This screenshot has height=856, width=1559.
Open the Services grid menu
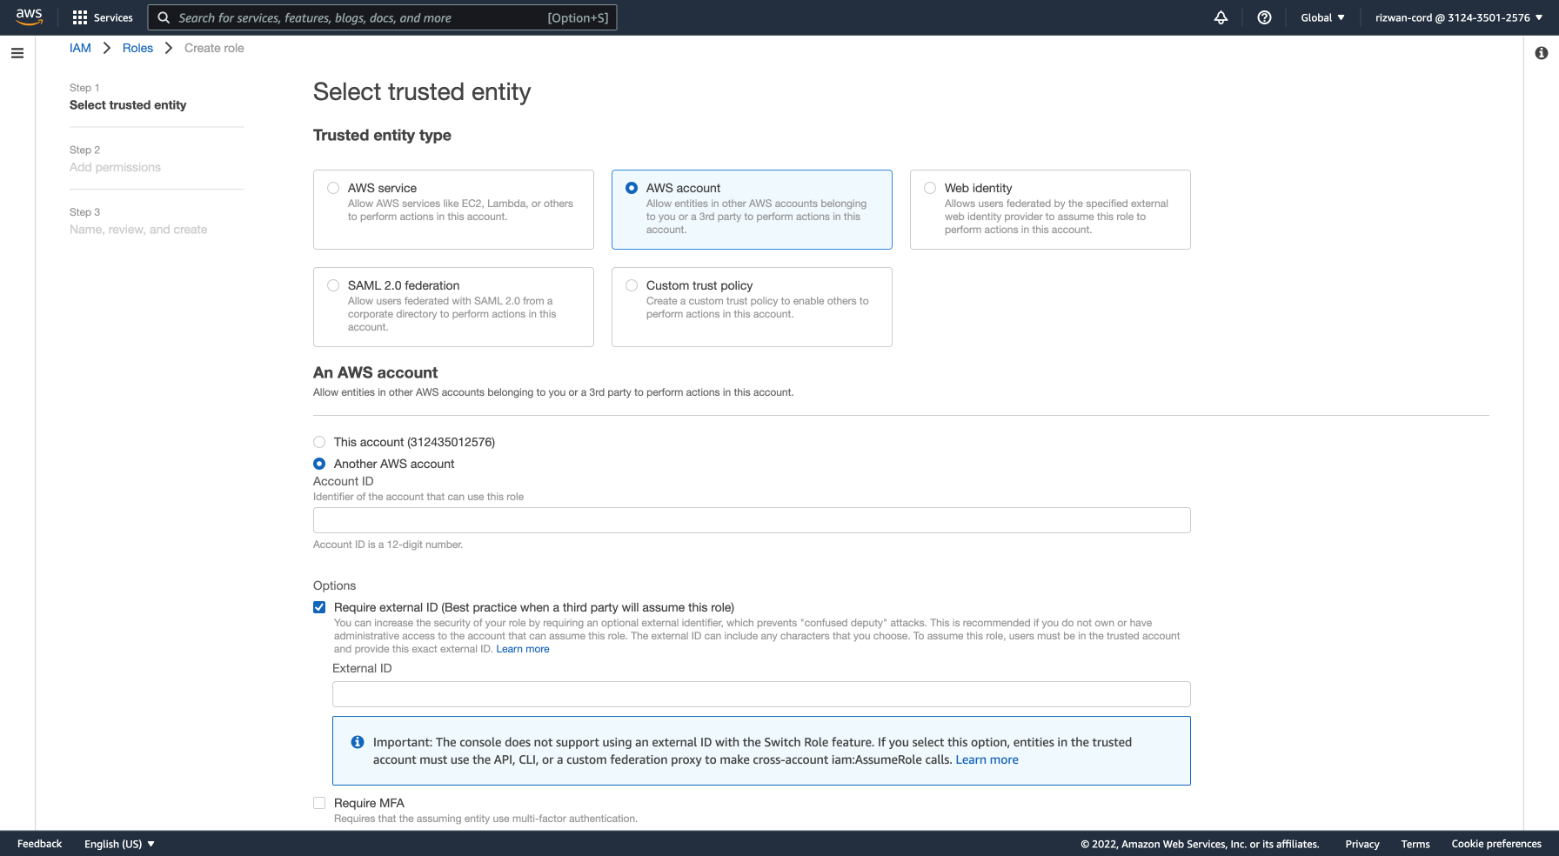103,17
